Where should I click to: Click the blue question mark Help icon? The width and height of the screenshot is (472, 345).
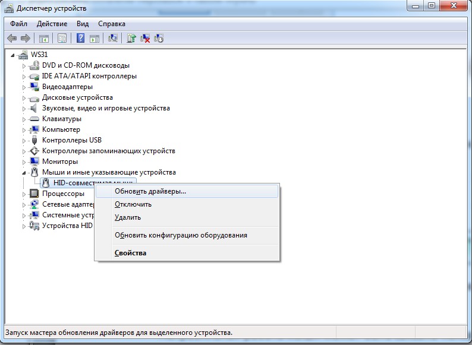[x=80, y=39]
